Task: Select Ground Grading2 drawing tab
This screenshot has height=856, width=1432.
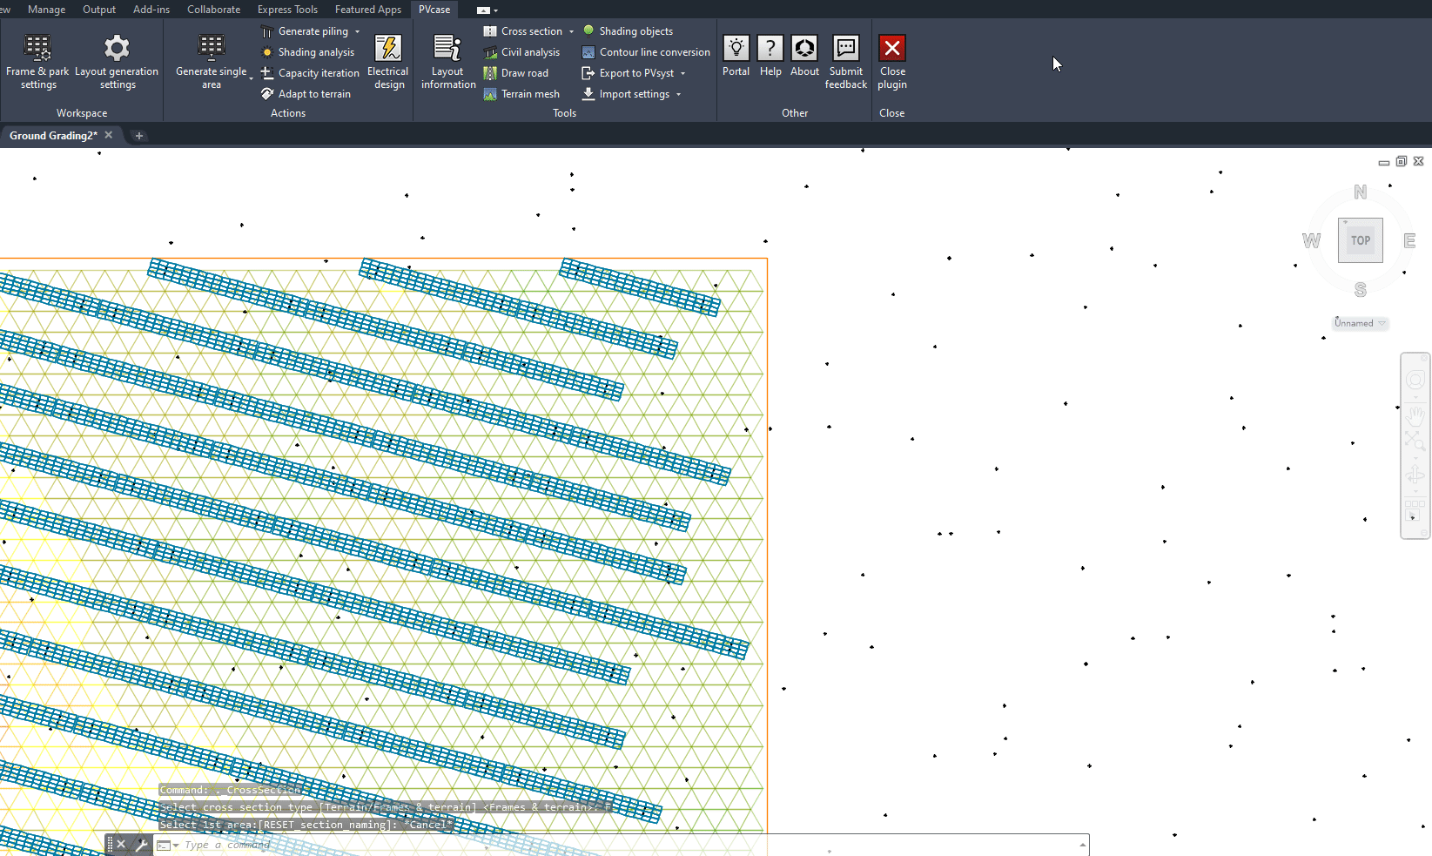Action: [x=53, y=136]
